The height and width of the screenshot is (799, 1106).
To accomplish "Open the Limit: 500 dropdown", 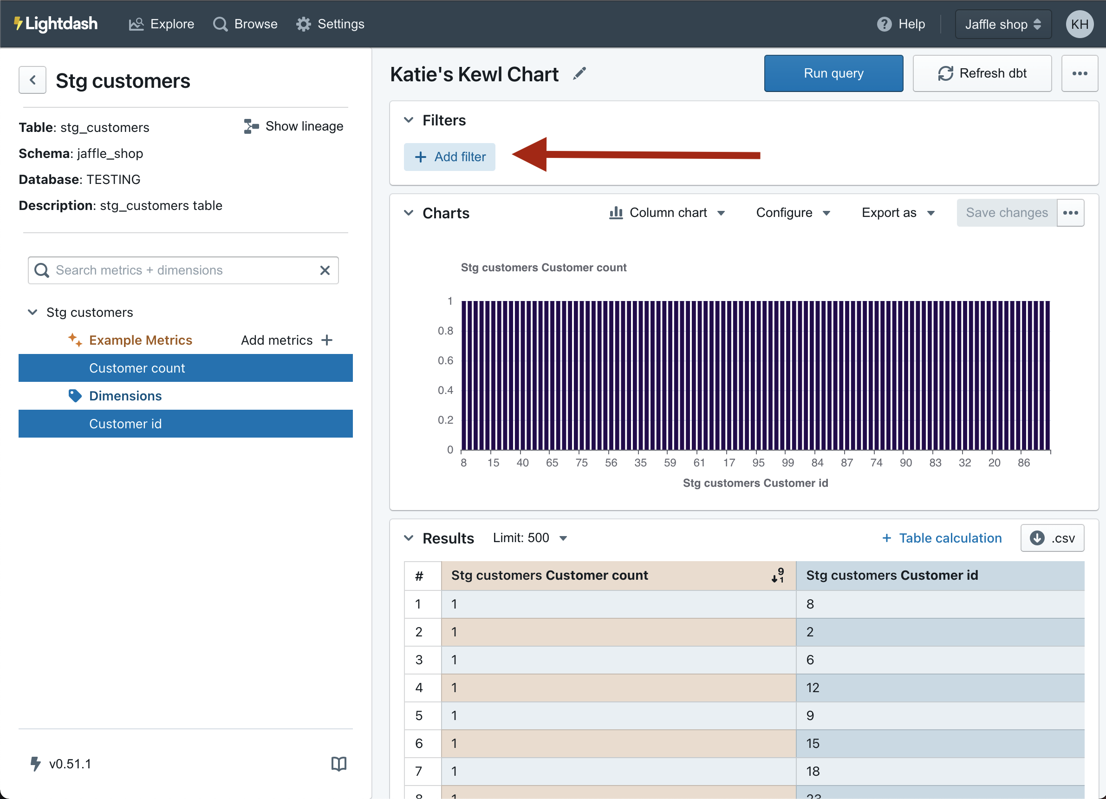I will click(530, 537).
